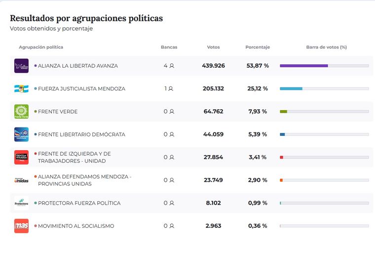Click seat icon for Fuerza Justicialista Mendoza
Image resolution: width=375 pixels, height=256 pixels.
[x=171, y=89]
